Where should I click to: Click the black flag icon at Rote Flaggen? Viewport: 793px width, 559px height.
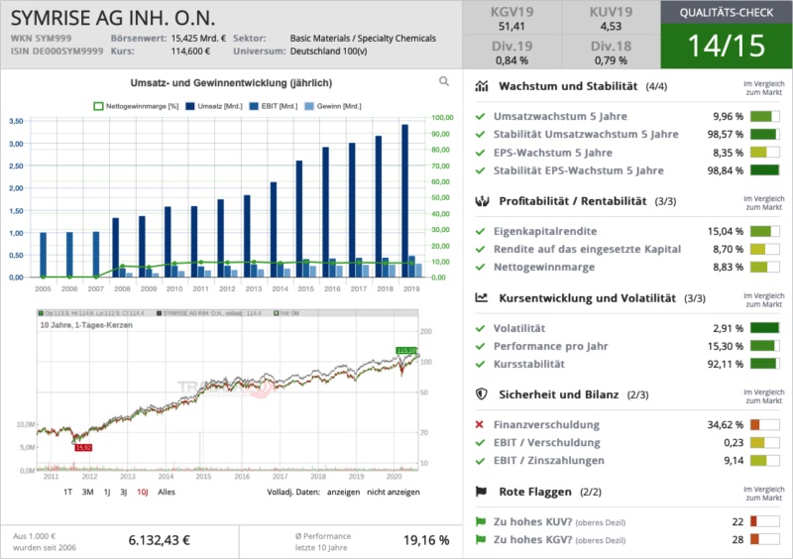coord(481,492)
